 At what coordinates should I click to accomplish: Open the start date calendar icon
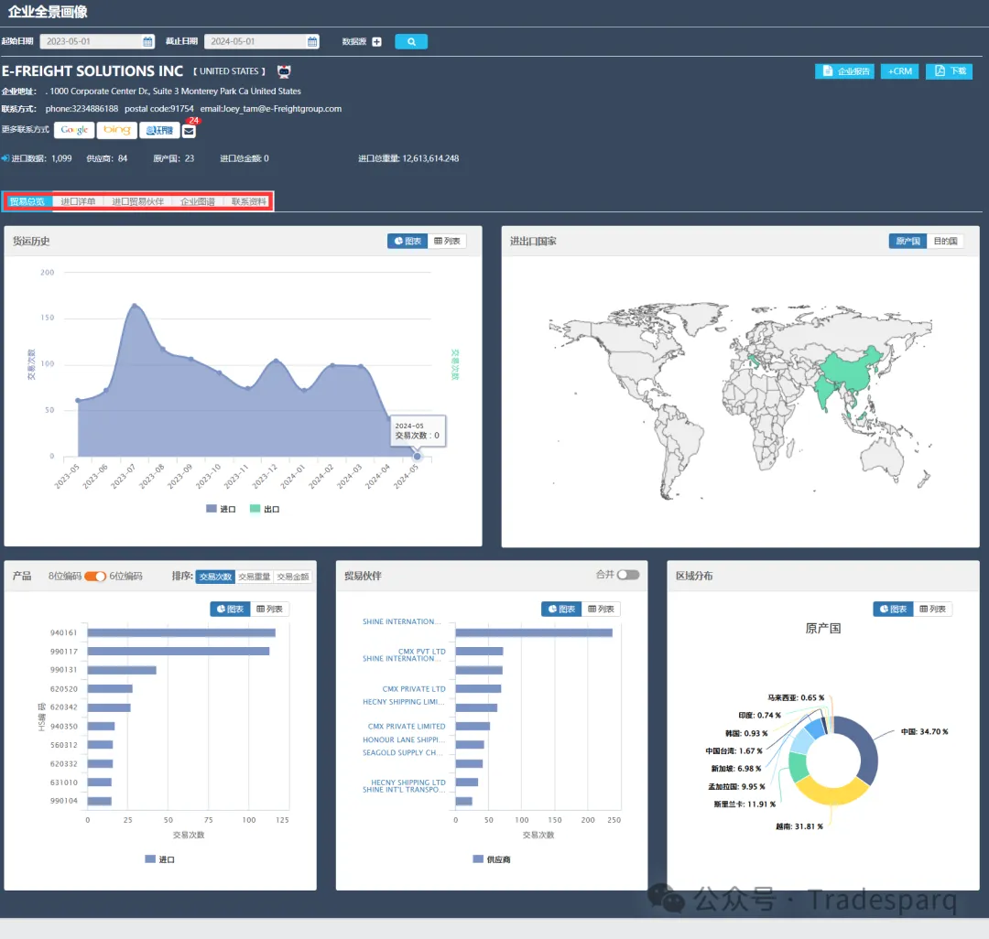tap(147, 41)
